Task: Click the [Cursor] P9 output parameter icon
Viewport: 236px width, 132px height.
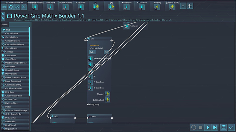Action: click(x=157, y=7)
